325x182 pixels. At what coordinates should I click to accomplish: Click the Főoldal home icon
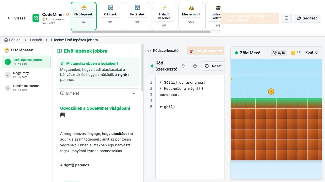click(6, 40)
